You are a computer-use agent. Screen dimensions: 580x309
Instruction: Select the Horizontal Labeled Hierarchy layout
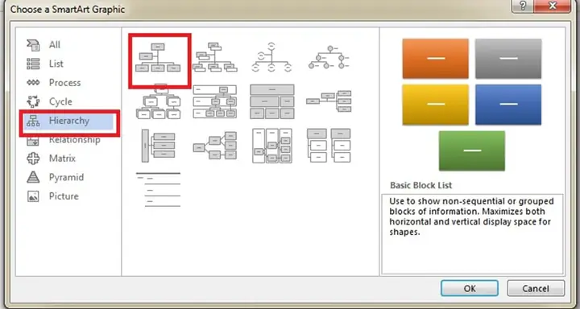(x=272, y=146)
